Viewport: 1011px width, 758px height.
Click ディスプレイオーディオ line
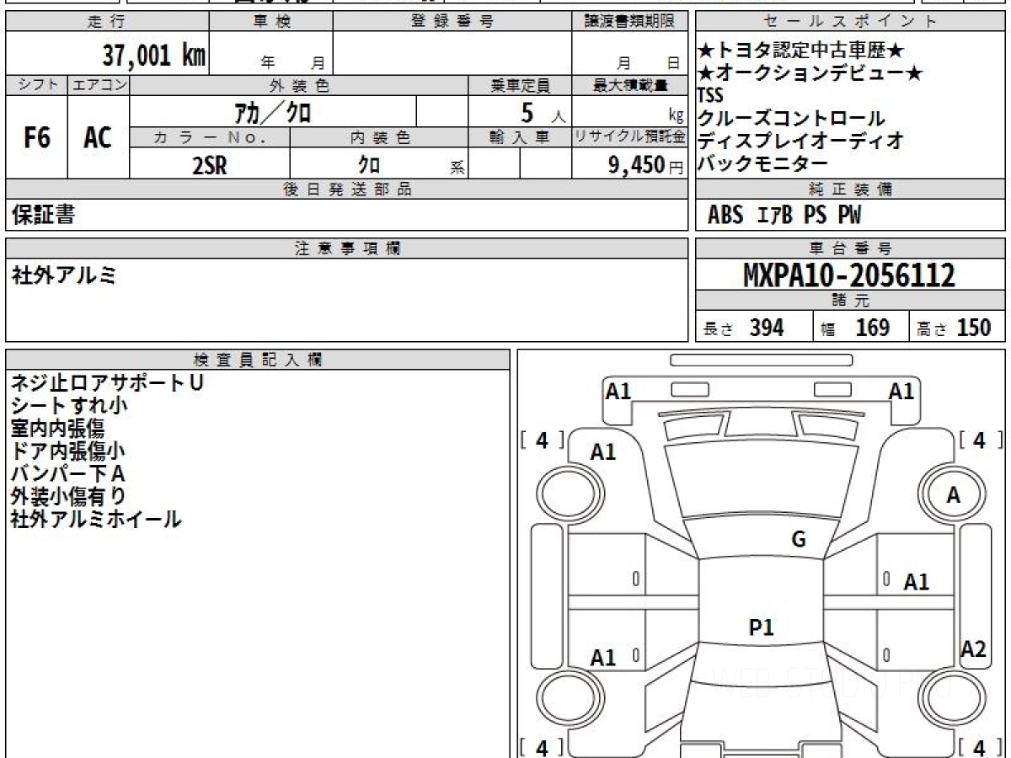coord(801,141)
